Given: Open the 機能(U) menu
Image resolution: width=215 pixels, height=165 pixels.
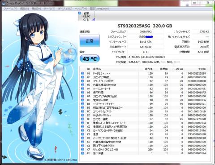Looking at the screenshot, I should (x=36, y=9).
